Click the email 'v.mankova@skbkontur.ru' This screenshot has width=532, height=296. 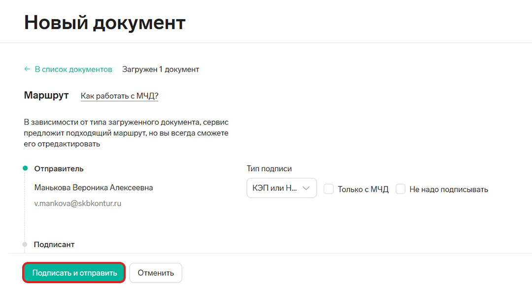(78, 203)
